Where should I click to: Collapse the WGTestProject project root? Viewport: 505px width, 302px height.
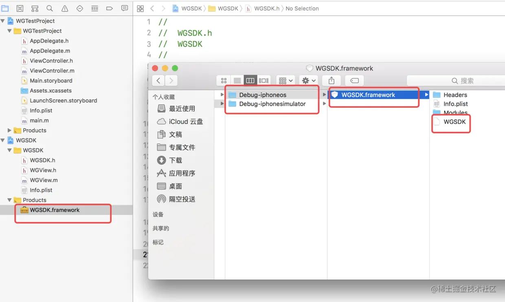coord(3,21)
